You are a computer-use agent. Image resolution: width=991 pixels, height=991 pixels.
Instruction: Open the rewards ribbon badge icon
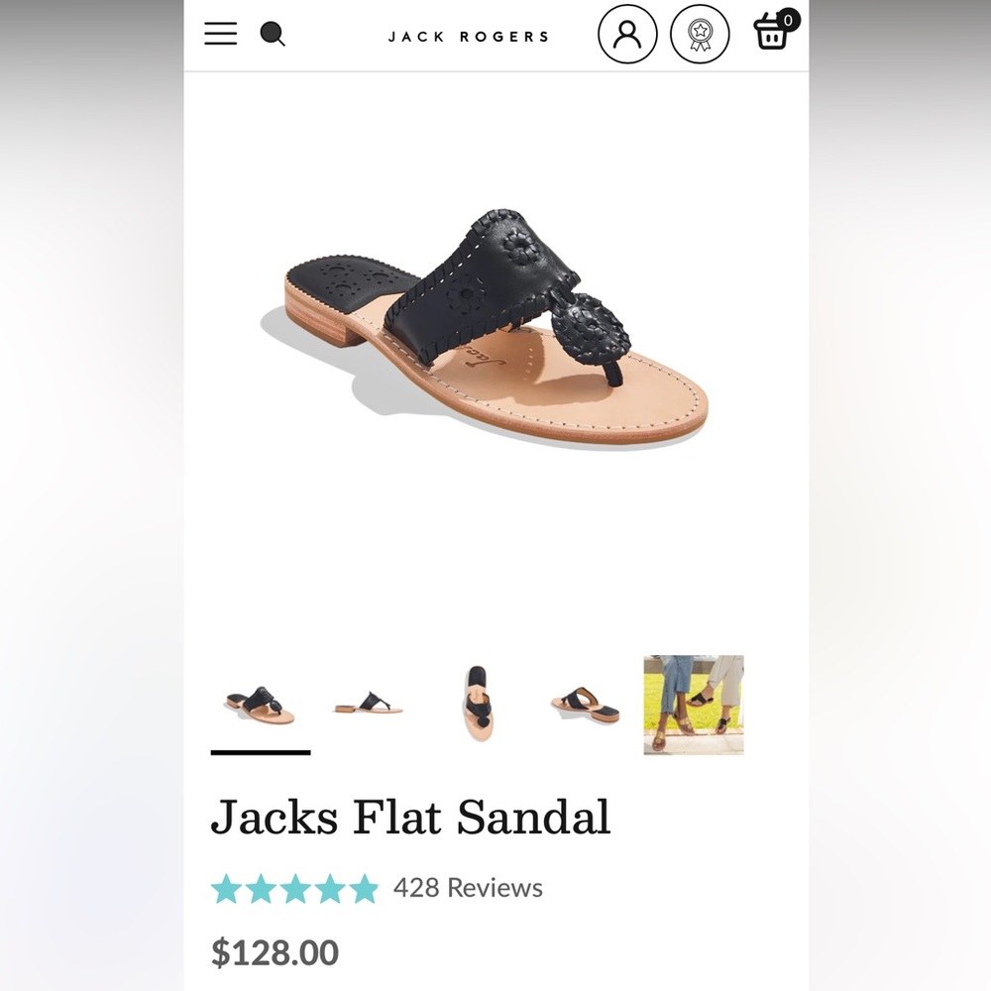(700, 34)
